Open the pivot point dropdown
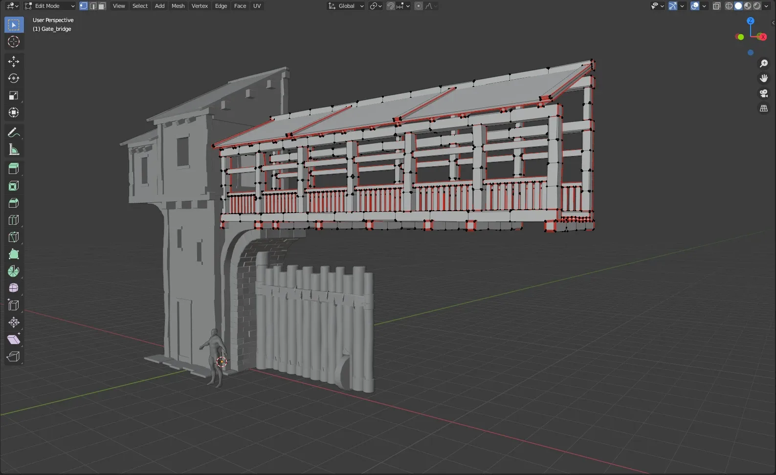 point(376,6)
